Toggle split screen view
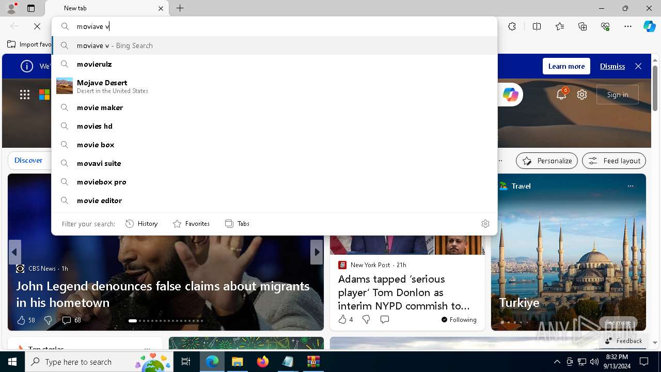661x372 pixels. point(537,26)
